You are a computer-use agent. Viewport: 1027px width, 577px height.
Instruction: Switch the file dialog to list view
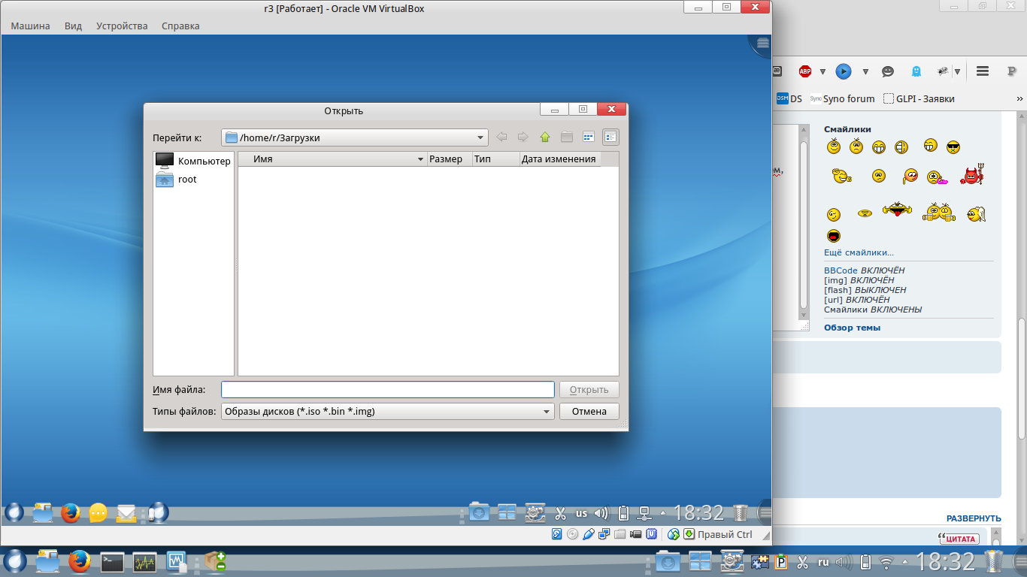tap(589, 137)
